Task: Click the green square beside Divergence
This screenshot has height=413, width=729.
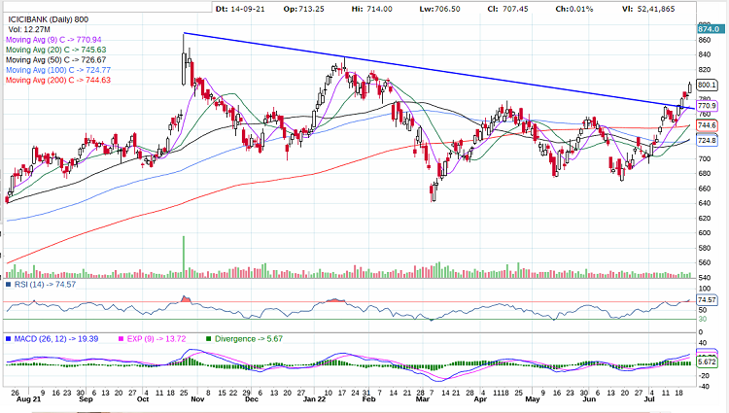Action: point(209,339)
